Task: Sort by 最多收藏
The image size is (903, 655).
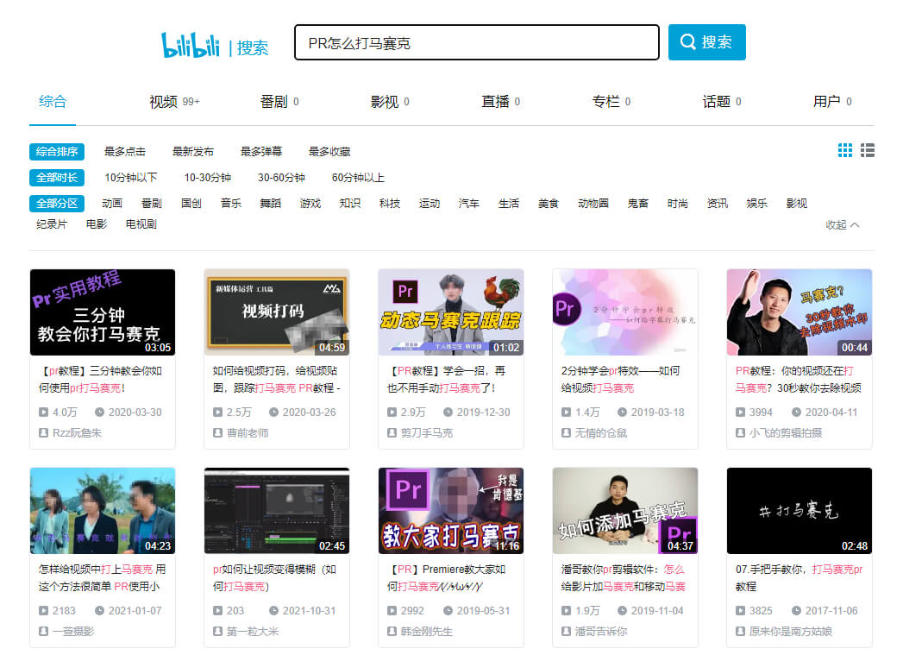Action: coord(329,152)
